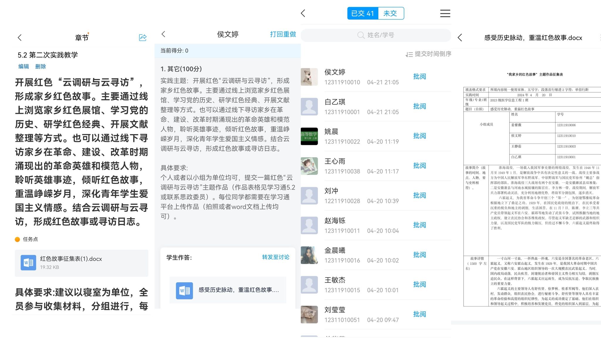Go back from the submission list
Viewport: 601px width, 338px height.
click(303, 13)
